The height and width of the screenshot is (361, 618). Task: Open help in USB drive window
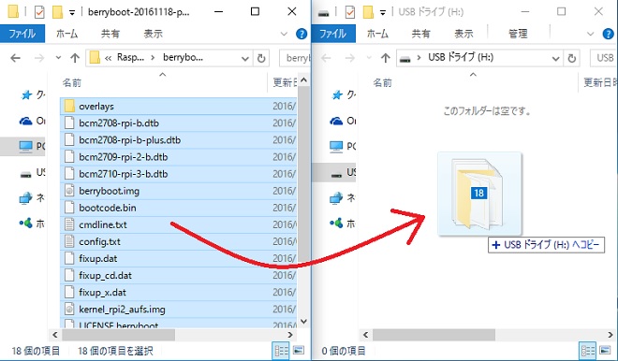point(609,34)
